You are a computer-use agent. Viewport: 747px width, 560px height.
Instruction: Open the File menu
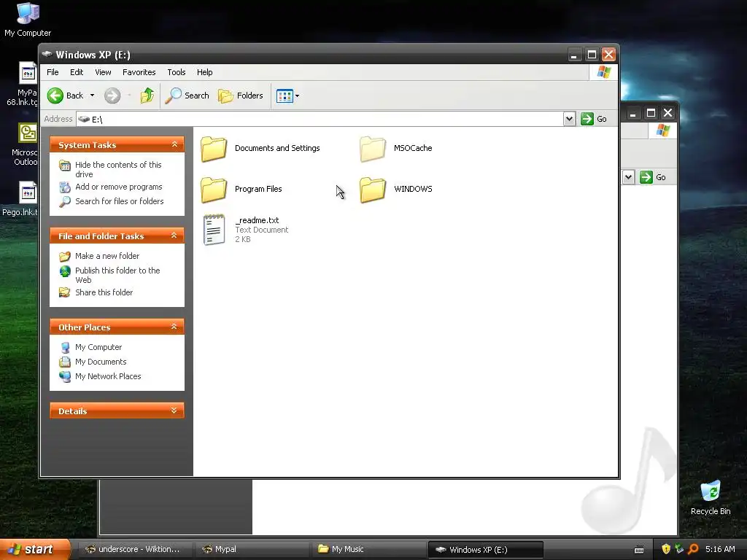53,72
